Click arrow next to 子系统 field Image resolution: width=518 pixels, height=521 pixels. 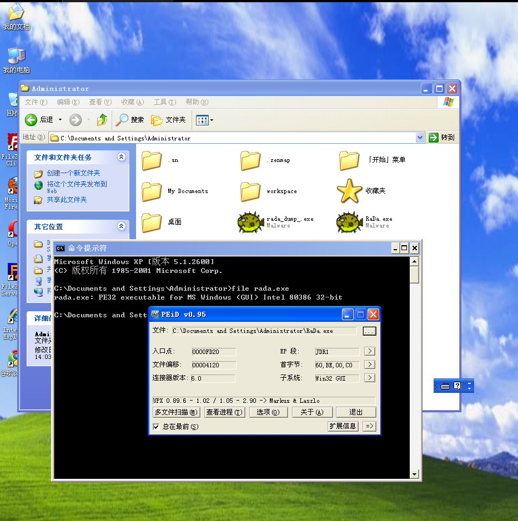tap(370, 378)
